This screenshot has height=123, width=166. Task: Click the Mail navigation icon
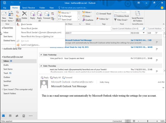point(3,116)
